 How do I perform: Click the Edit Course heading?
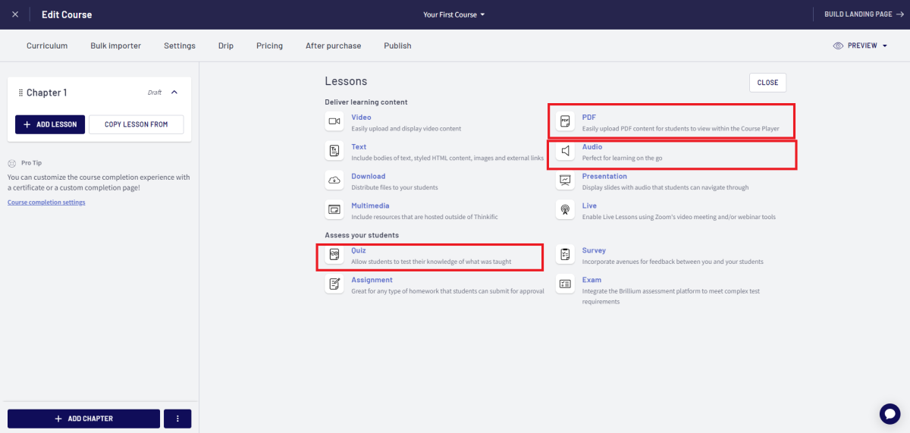pos(67,14)
